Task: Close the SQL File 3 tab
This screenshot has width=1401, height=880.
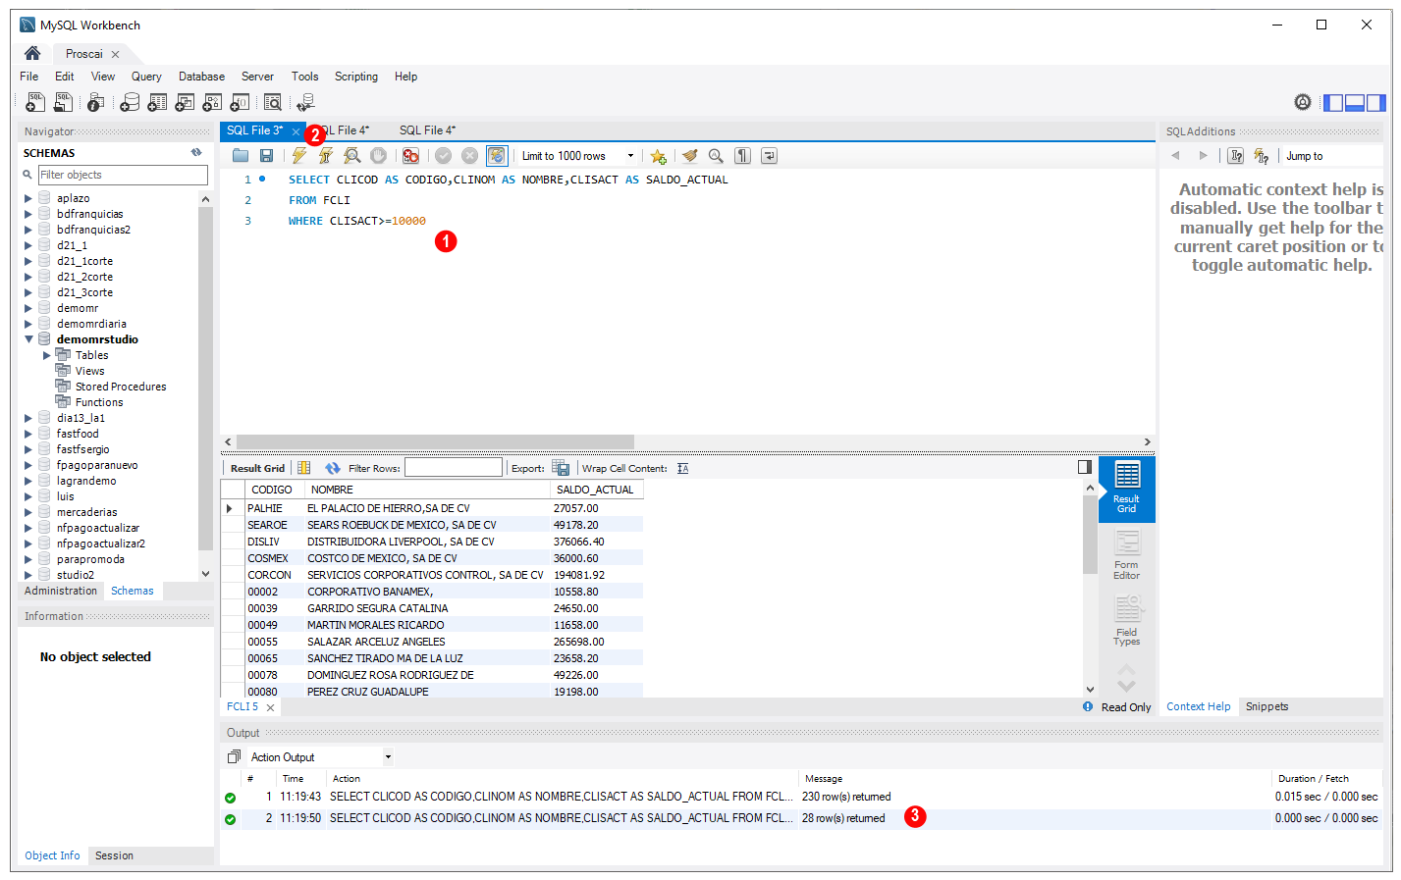Action: [296, 131]
